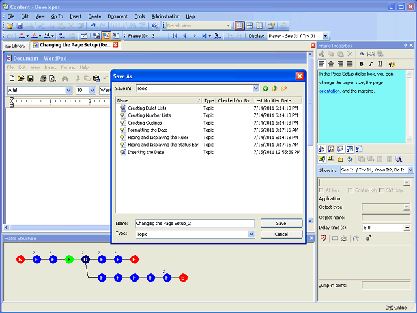Open the Delay time dropdown
Viewport: 417px width, 313px height.
tap(407, 228)
